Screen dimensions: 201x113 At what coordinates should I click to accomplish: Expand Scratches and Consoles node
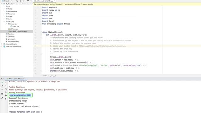(2, 46)
